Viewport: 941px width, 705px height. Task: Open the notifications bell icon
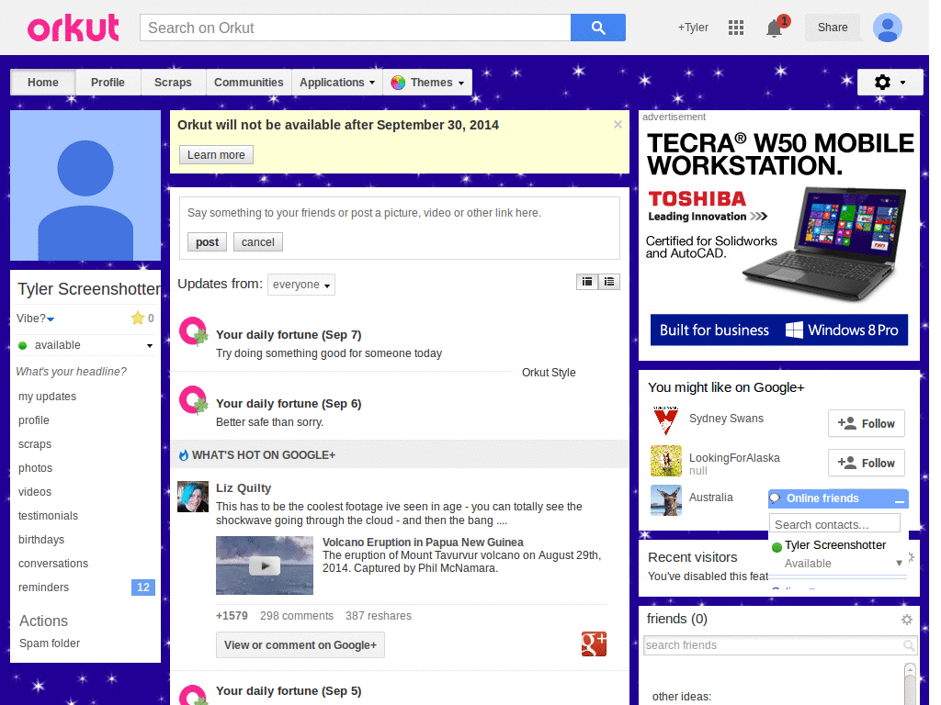pos(774,28)
